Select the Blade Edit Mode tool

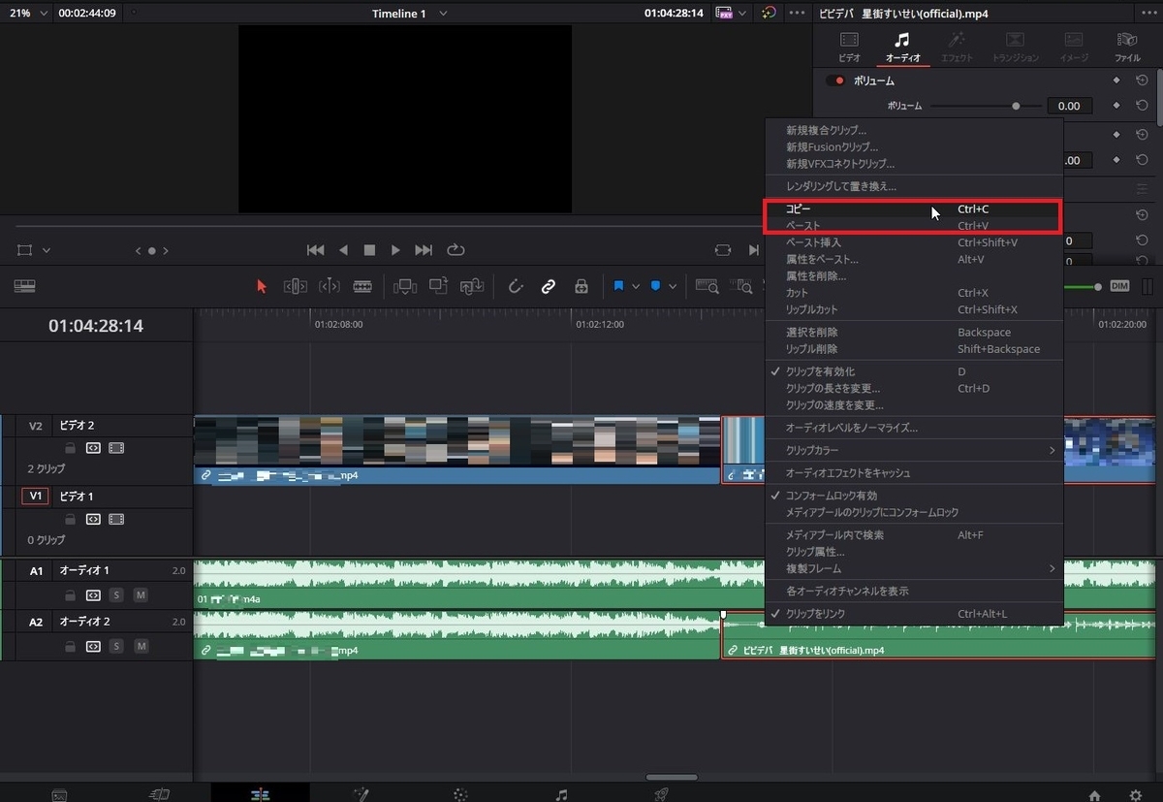362,286
